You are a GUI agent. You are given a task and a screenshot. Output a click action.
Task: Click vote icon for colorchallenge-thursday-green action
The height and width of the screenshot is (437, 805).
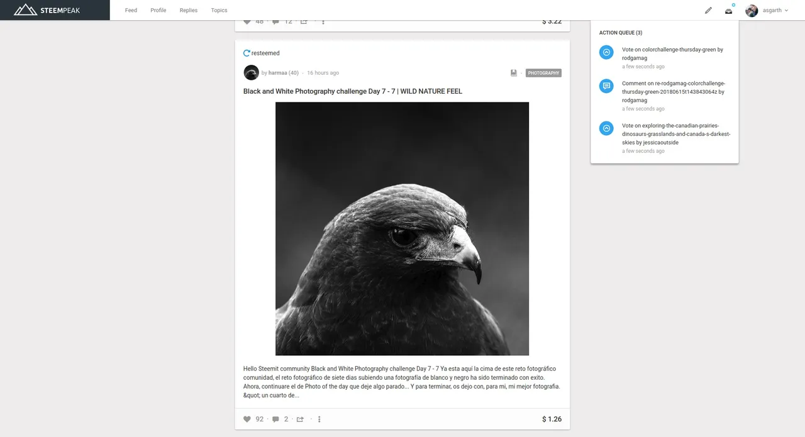point(606,53)
